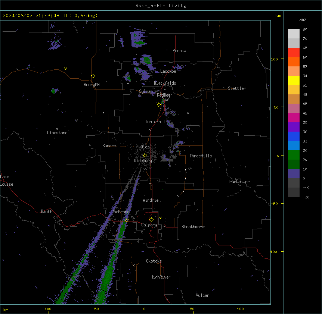Screen dimensions: 322x314
Task: Click the Base_Reflectivity title
Action: [161, 6]
